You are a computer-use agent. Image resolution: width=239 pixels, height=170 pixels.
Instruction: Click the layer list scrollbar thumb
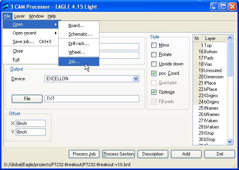click(x=230, y=59)
